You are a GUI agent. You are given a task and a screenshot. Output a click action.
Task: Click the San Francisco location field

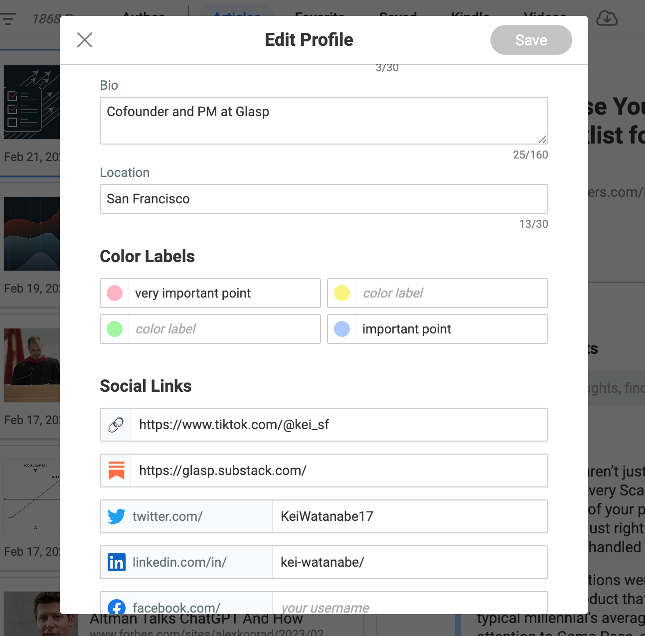(324, 199)
